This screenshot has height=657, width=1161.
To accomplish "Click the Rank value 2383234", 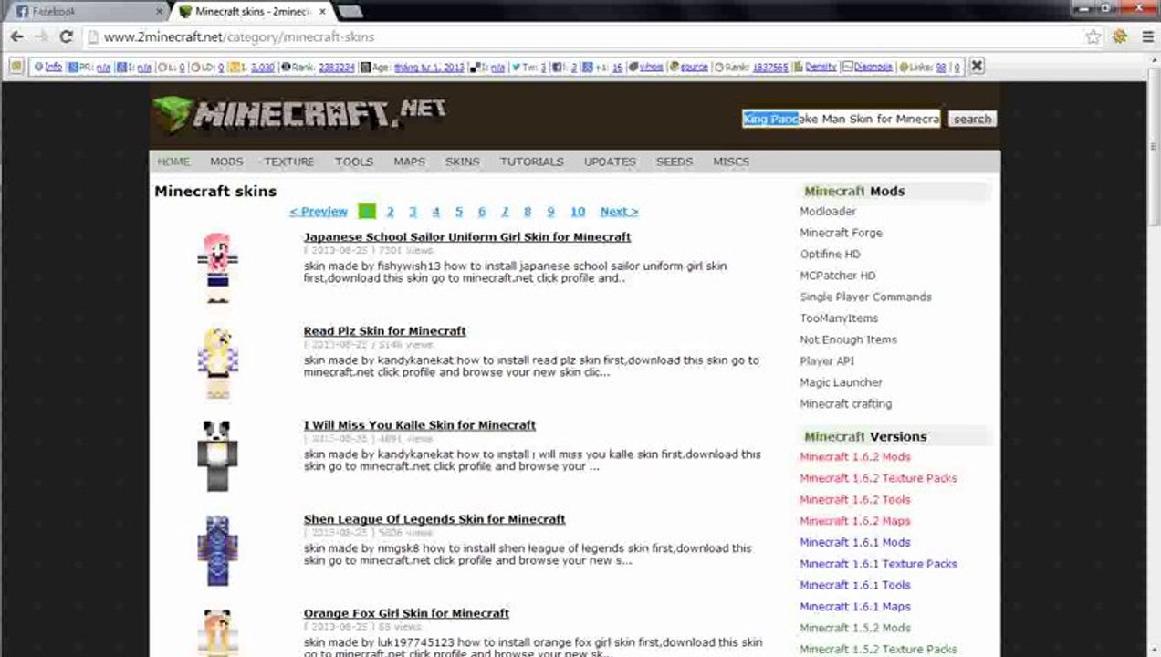I will 336,68.
